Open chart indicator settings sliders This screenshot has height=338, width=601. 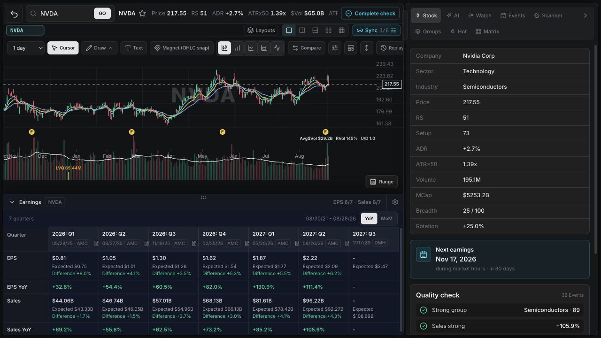pyautogui.click(x=334, y=48)
